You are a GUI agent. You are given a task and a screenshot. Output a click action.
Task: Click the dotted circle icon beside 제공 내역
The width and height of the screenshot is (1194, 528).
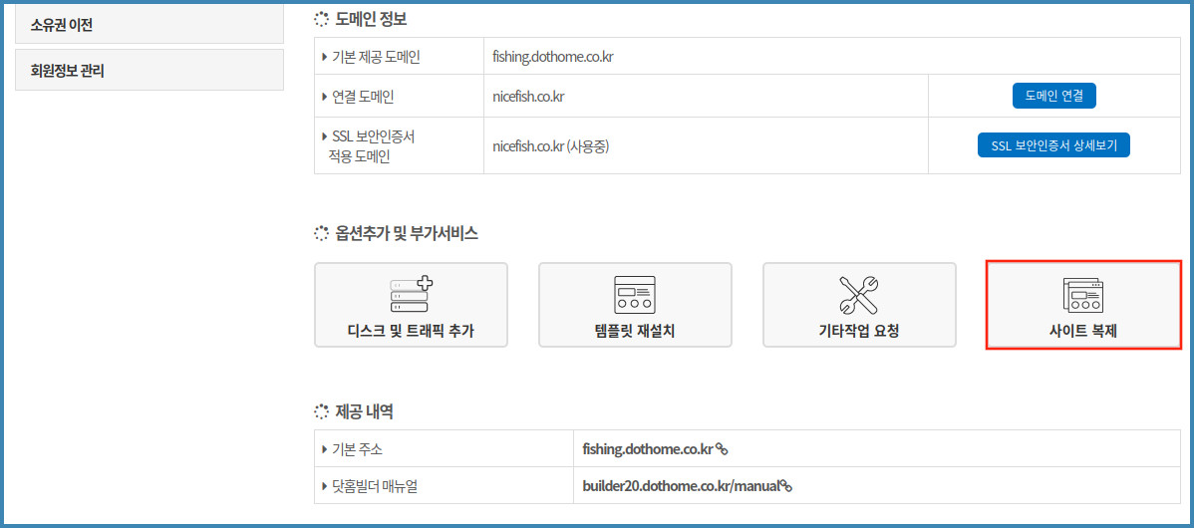[x=321, y=411]
